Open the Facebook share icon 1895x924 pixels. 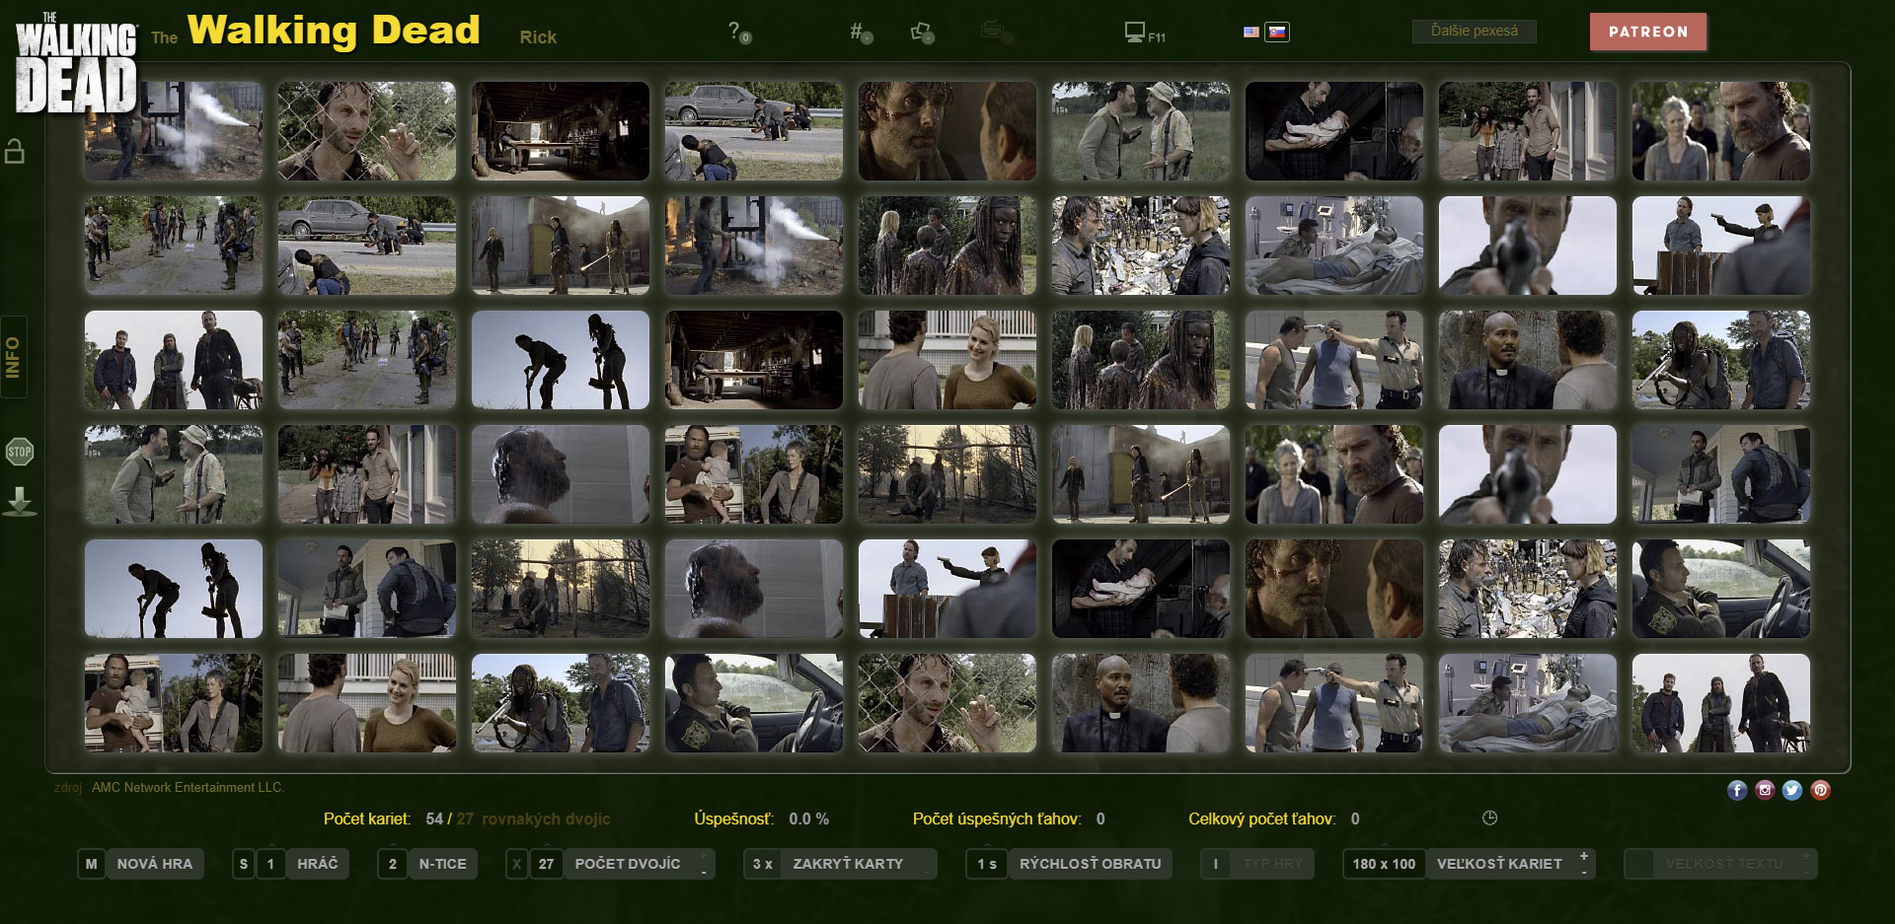click(x=1737, y=790)
